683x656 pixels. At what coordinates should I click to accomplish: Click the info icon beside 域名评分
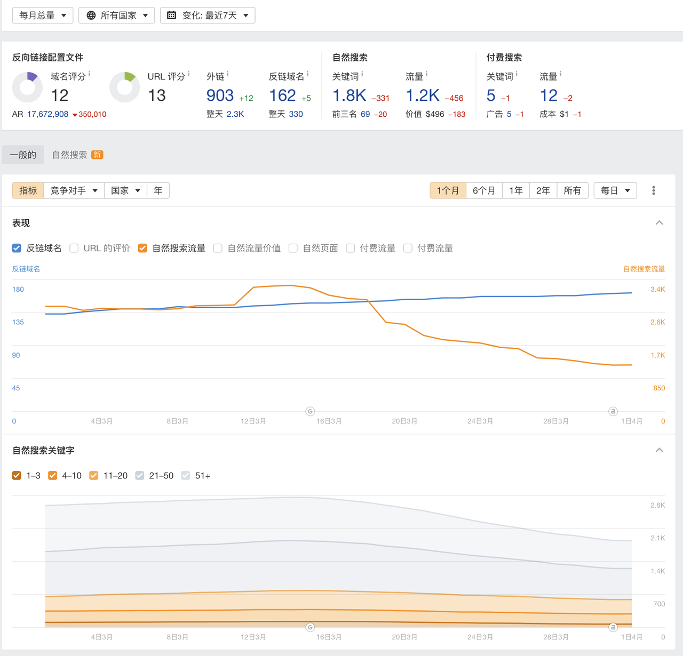coord(89,74)
